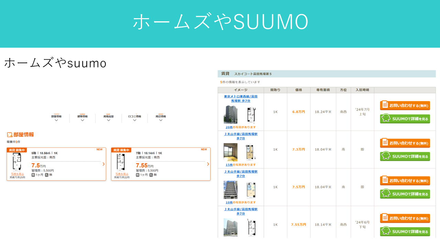Click the 賃貸 募集中 badge on the 5階 card
This screenshot has height=247, width=440.
17,150
